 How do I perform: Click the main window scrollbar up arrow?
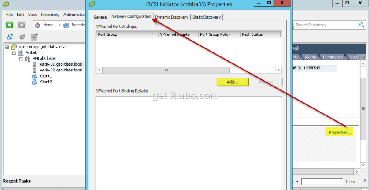363,63
